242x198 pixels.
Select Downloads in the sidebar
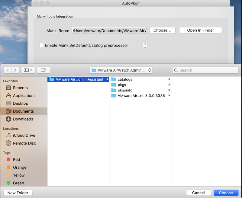23,119
